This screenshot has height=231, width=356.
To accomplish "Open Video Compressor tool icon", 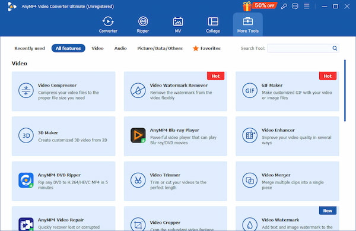I will click(x=26, y=90).
